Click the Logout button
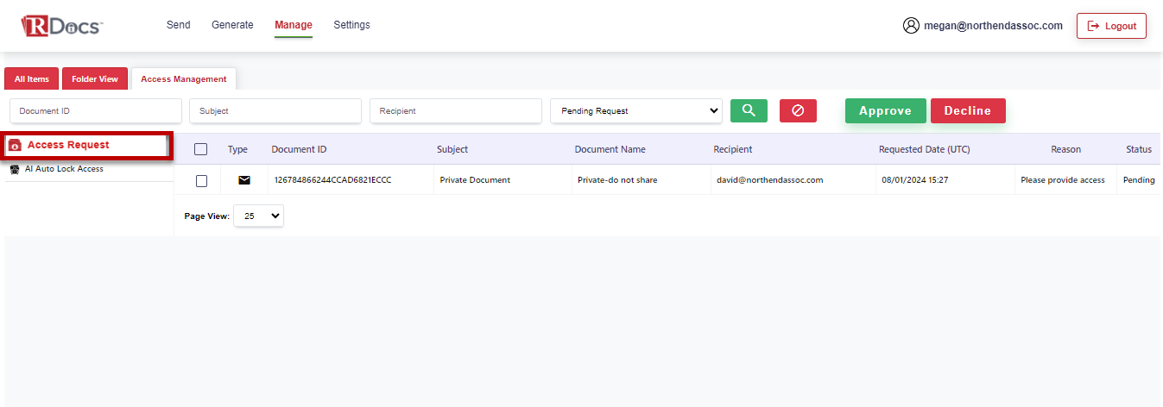 1111,26
